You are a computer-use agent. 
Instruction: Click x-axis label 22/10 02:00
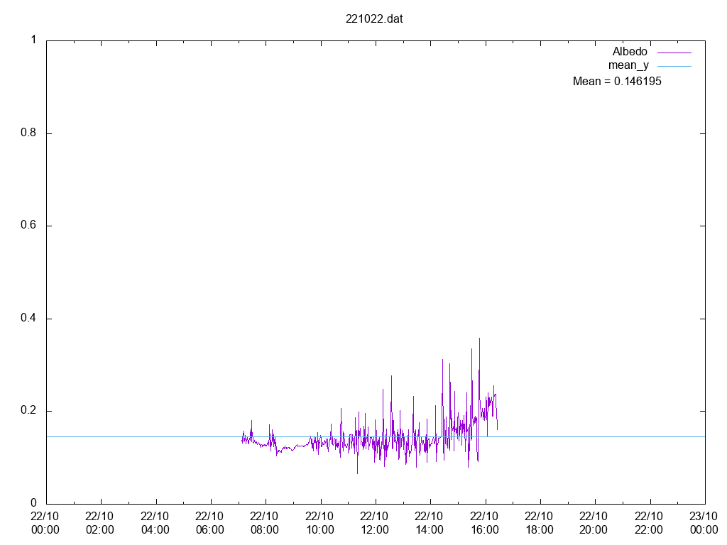coord(99,523)
